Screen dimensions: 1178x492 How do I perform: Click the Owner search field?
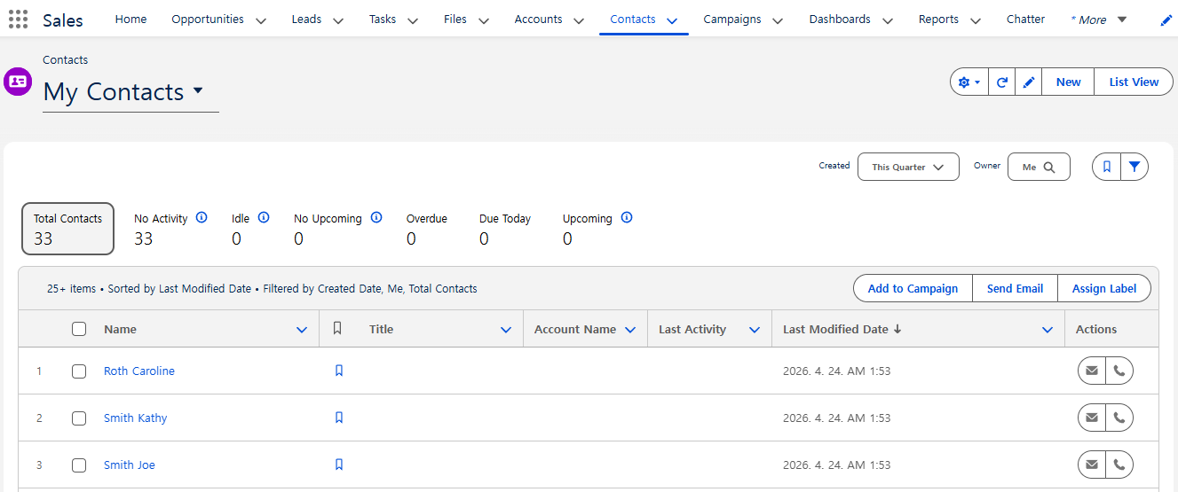1038,167
